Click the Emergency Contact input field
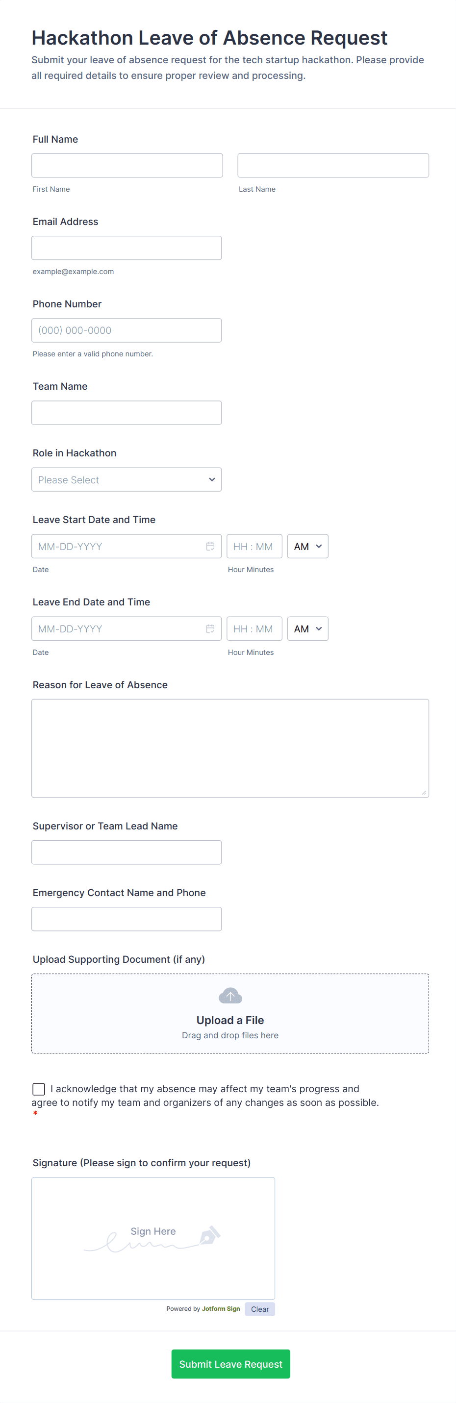The image size is (456, 1403). pyautogui.click(x=127, y=919)
